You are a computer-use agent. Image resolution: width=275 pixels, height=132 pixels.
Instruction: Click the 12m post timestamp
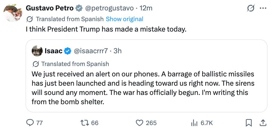coord(146,8)
